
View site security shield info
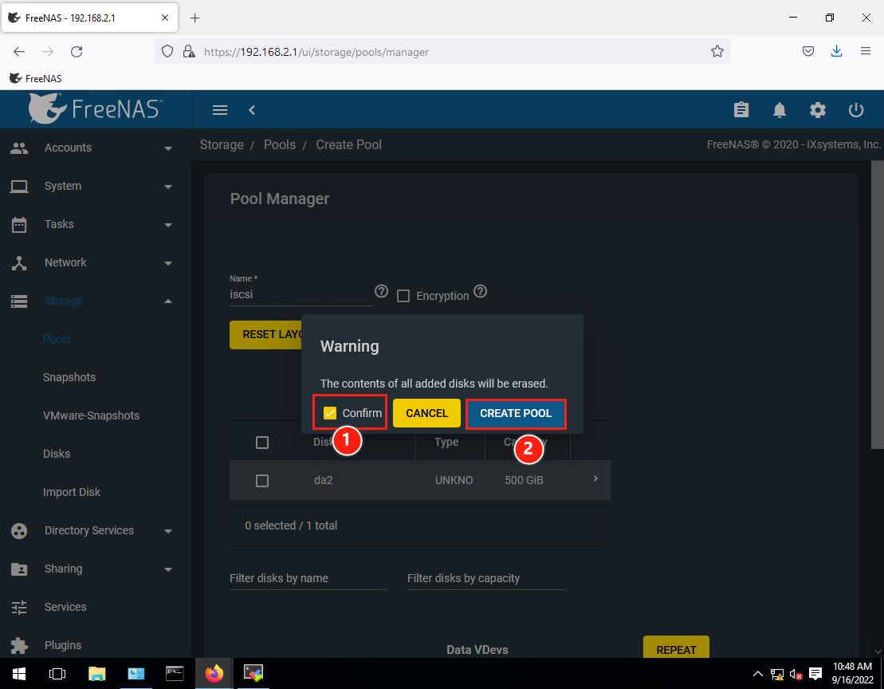(x=167, y=52)
